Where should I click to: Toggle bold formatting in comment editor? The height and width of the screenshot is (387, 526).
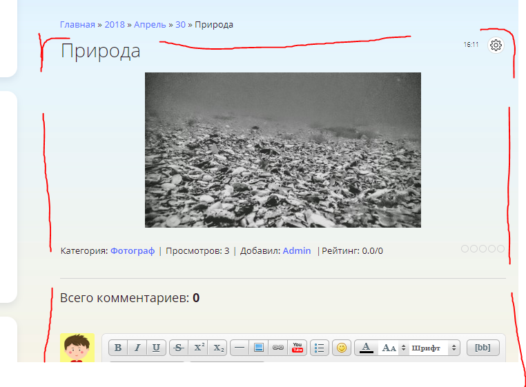coord(118,348)
